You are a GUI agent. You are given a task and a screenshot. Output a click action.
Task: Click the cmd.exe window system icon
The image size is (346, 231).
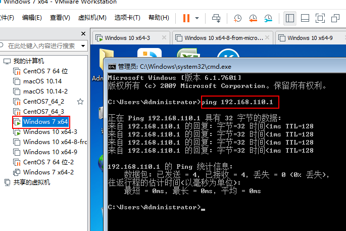pyautogui.click(x=112, y=67)
